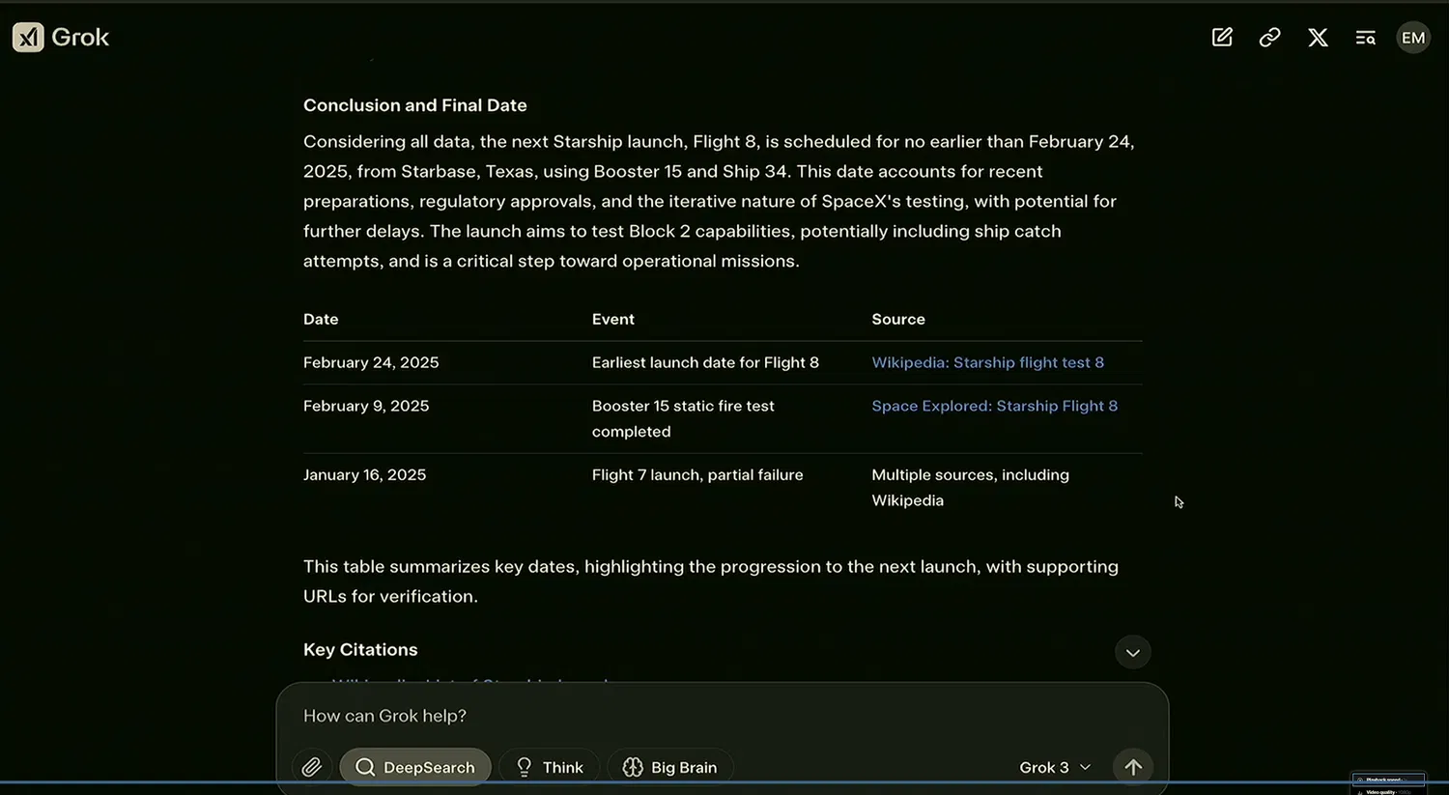Click the 'February 9, 2025' date cell

(366, 406)
